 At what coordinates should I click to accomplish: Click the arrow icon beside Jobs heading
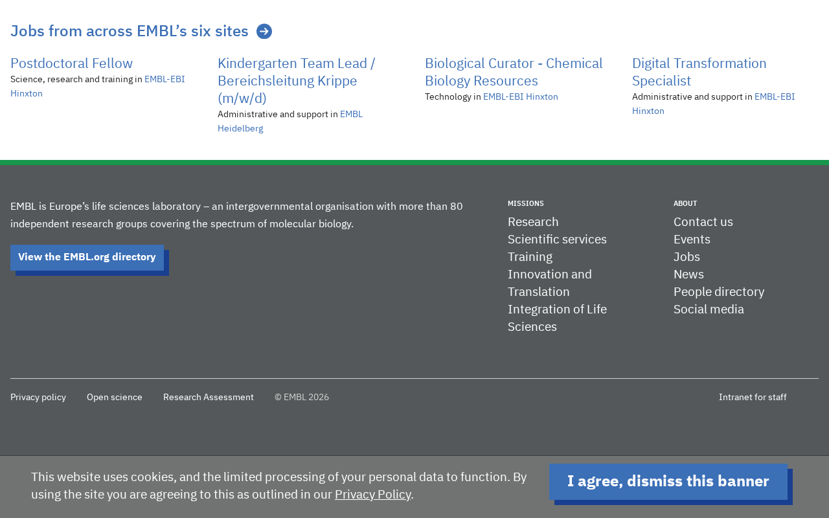[x=264, y=31]
